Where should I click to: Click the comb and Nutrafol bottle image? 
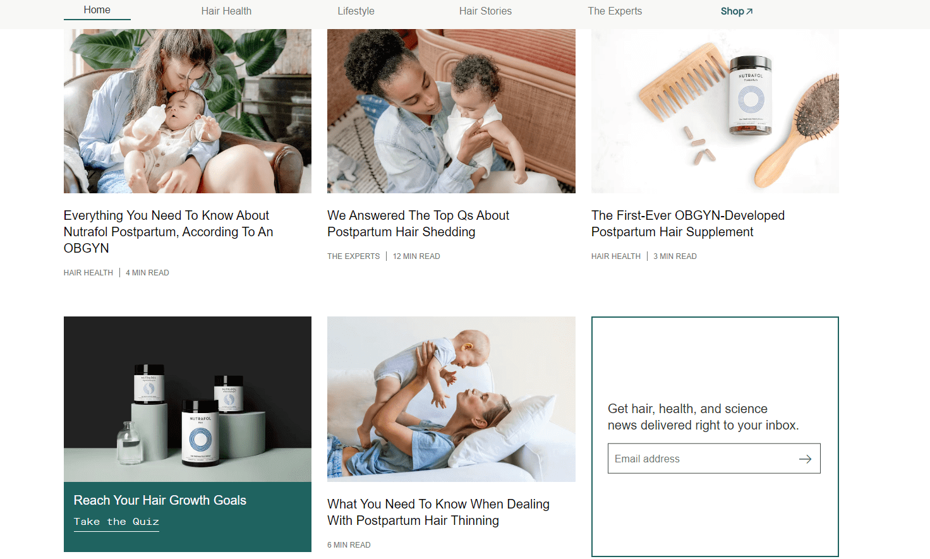(x=715, y=111)
